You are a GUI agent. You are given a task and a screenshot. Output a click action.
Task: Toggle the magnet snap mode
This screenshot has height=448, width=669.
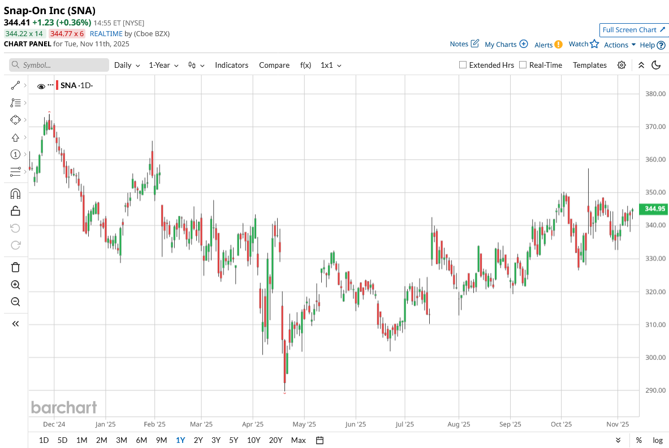[x=15, y=194]
